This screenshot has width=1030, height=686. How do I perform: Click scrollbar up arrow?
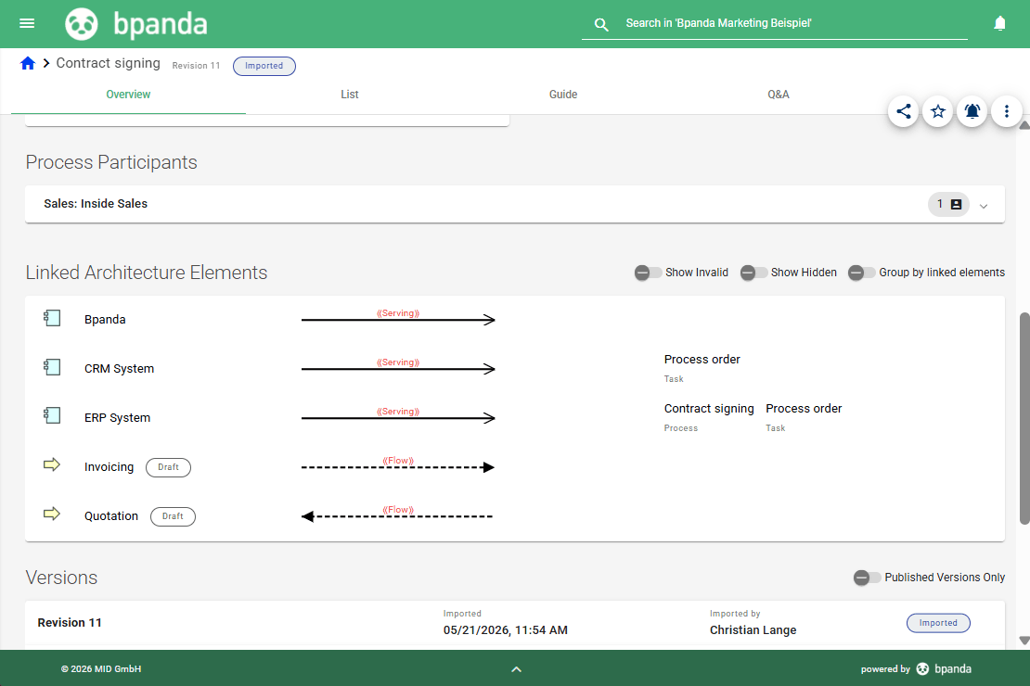[1024, 125]
